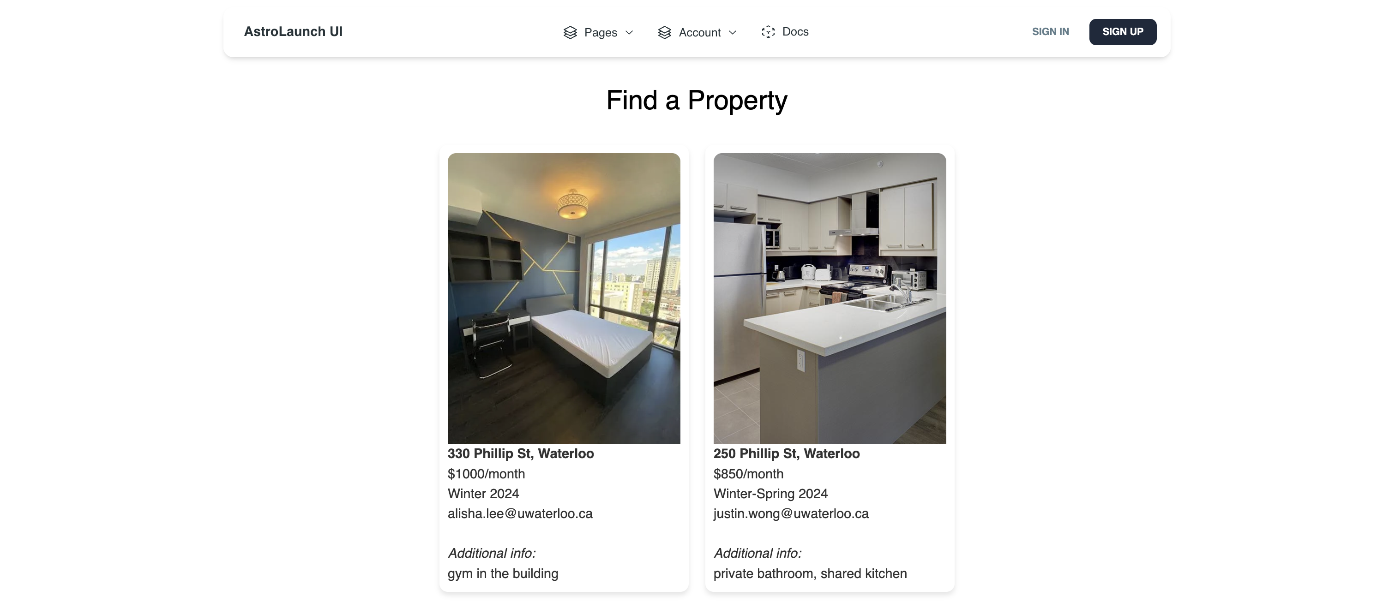Click justin.wong@uwaterloo.ca email
Image resolution: width=1395 pixels, height=608 pixels.
[791, 514]
